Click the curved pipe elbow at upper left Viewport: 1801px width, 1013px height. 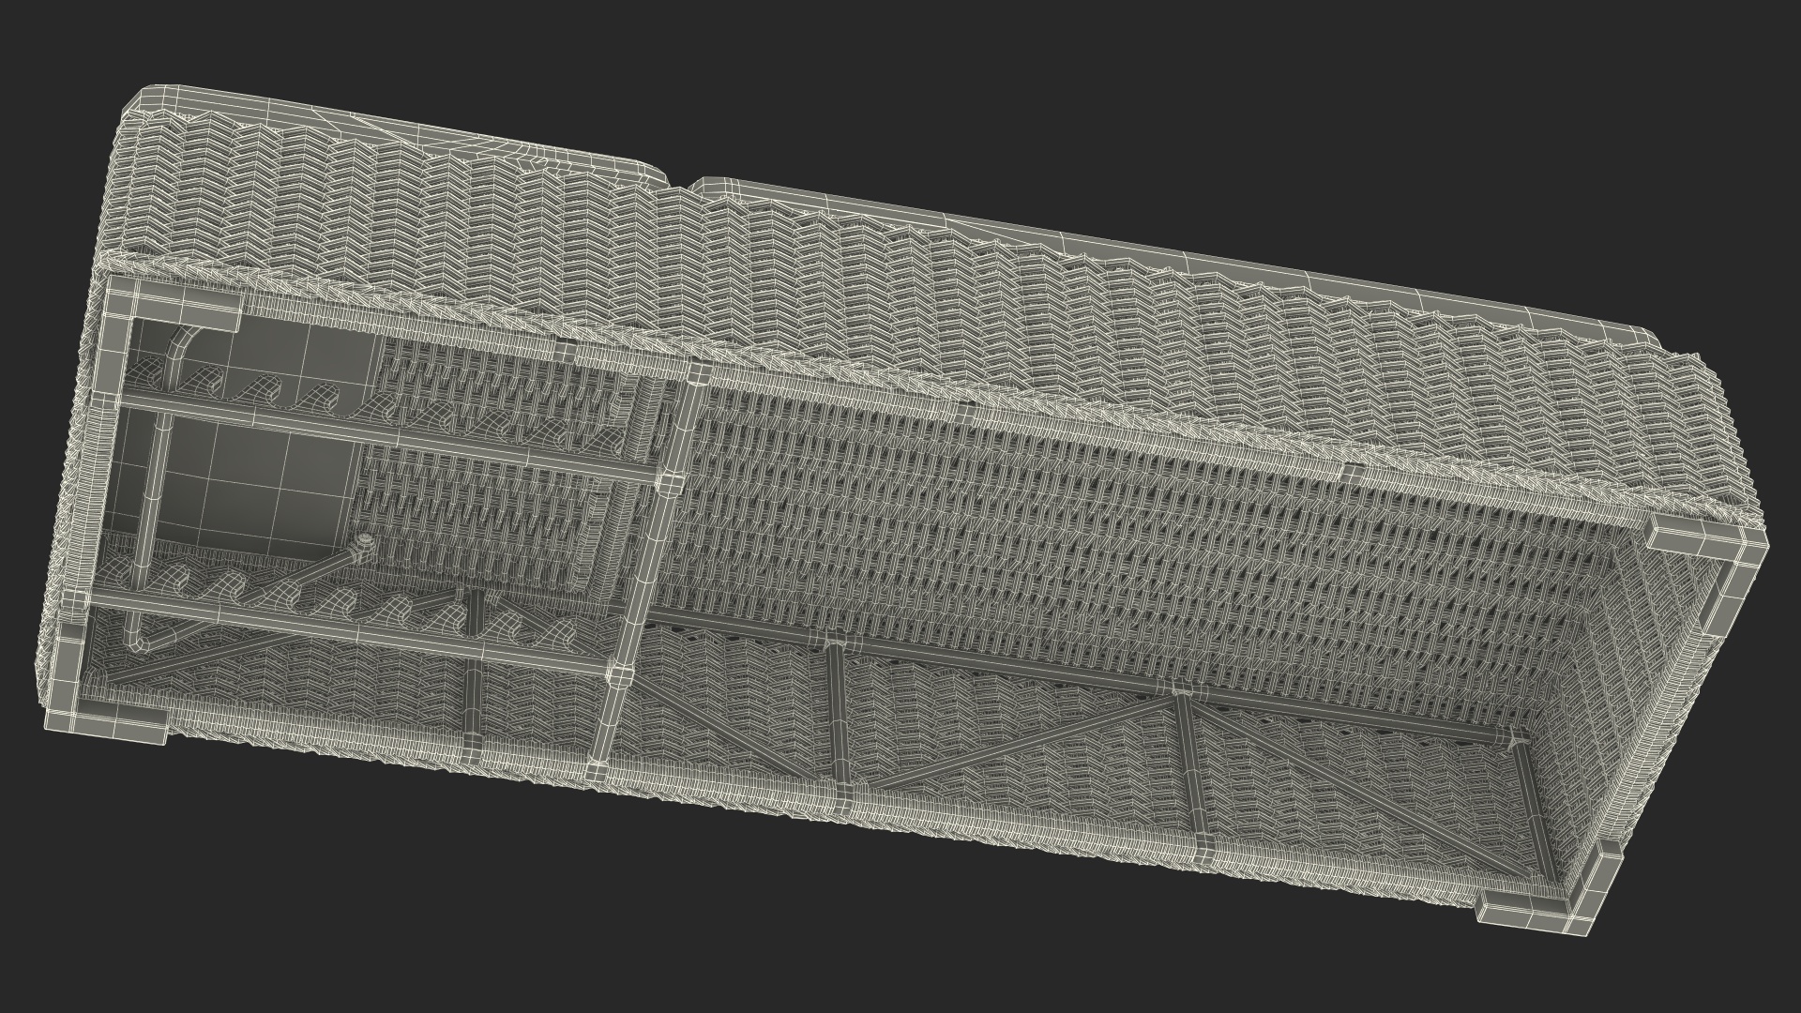tap(178, 345)
